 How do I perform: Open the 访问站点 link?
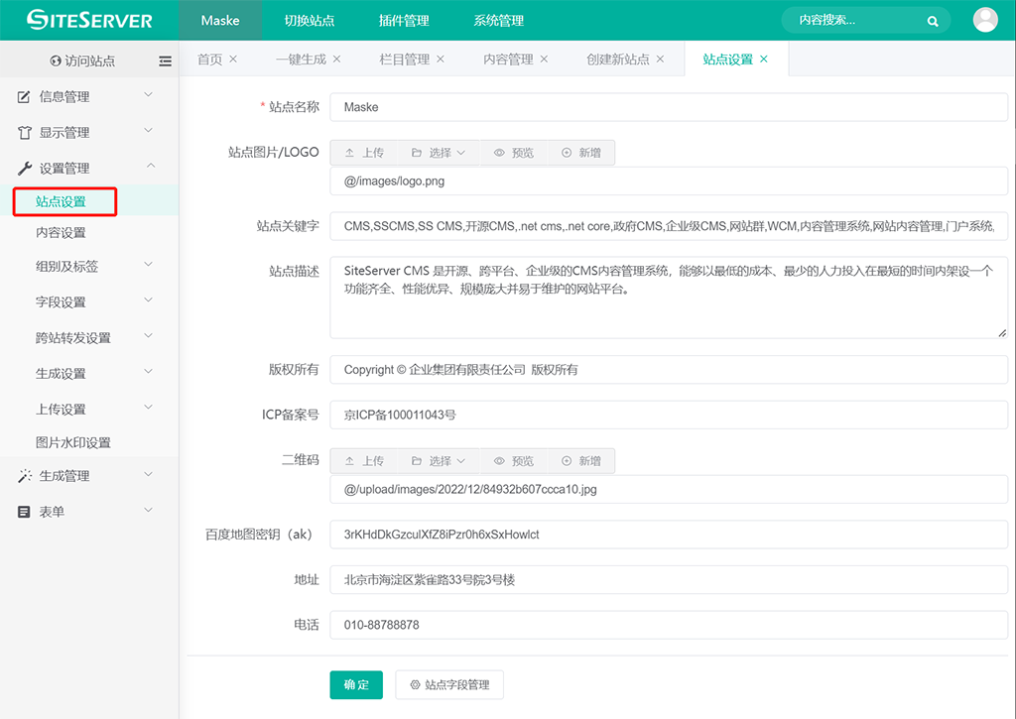coord(82,60)
